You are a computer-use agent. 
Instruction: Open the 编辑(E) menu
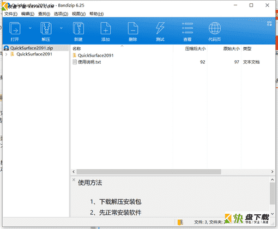point(28,14)
